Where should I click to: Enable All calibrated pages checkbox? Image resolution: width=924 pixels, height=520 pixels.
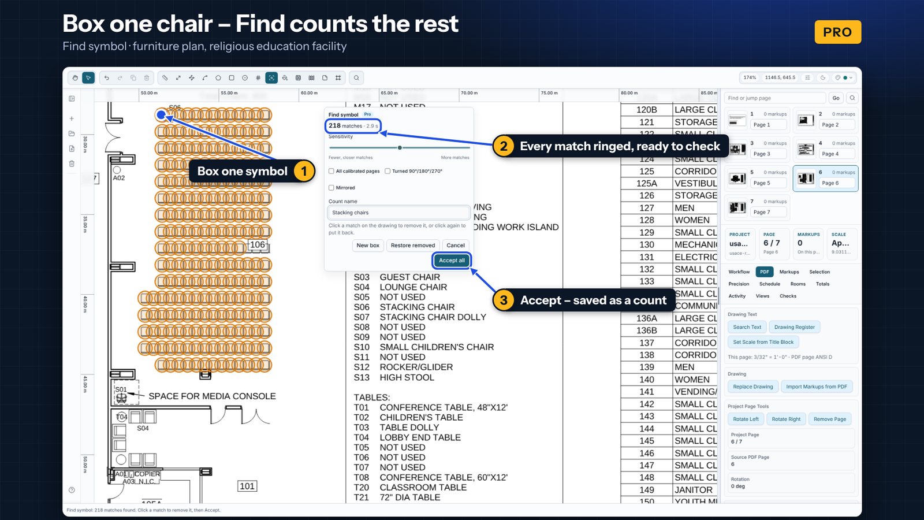point(331,171)
